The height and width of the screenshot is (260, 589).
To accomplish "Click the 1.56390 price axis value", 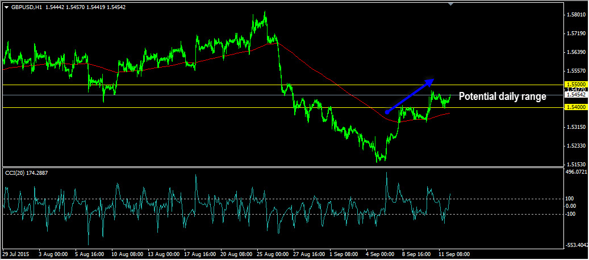I will point(577,52).
